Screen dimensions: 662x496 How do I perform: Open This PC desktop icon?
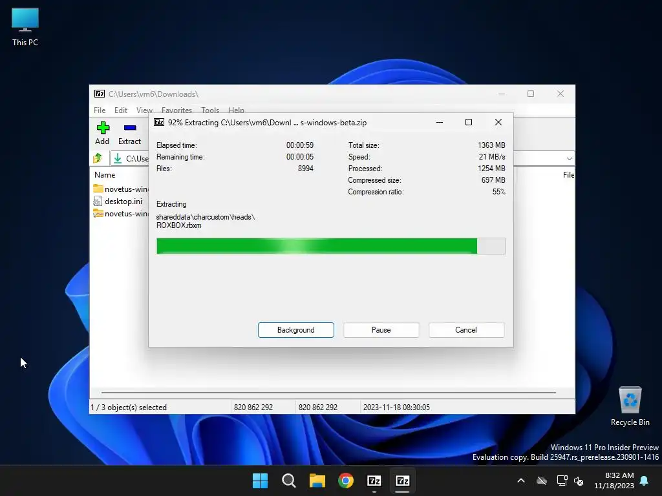(x=25, y=26)
